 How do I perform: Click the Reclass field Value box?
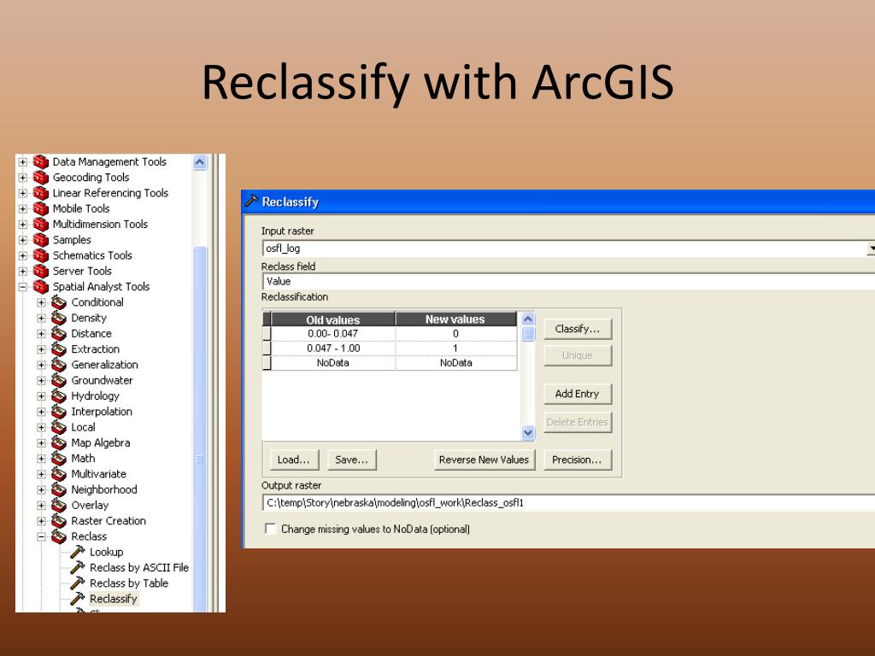tap(568, 282)
